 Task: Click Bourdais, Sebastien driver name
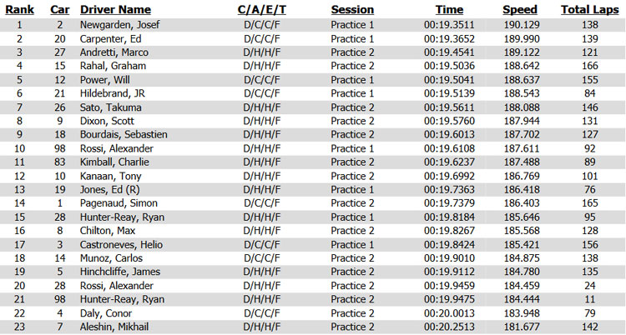(124, 135)
